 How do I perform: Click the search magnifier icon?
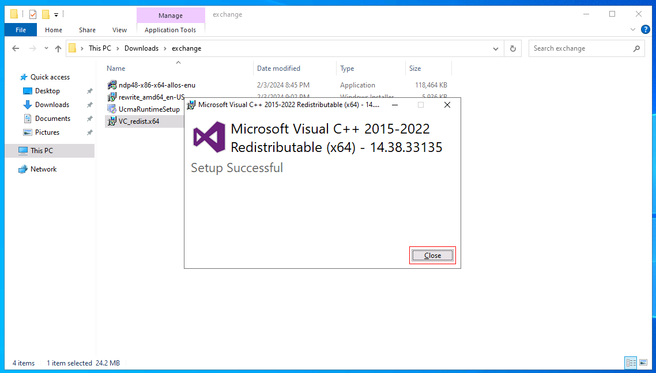click(x=636, y=48)
